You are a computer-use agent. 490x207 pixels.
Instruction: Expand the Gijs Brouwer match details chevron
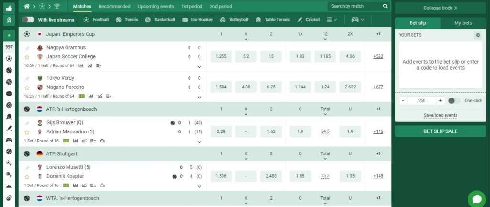[x=199, y=142]
